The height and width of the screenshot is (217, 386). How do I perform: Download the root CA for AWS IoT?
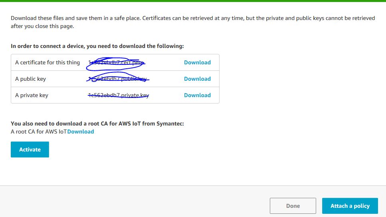(x=81, y=132)
